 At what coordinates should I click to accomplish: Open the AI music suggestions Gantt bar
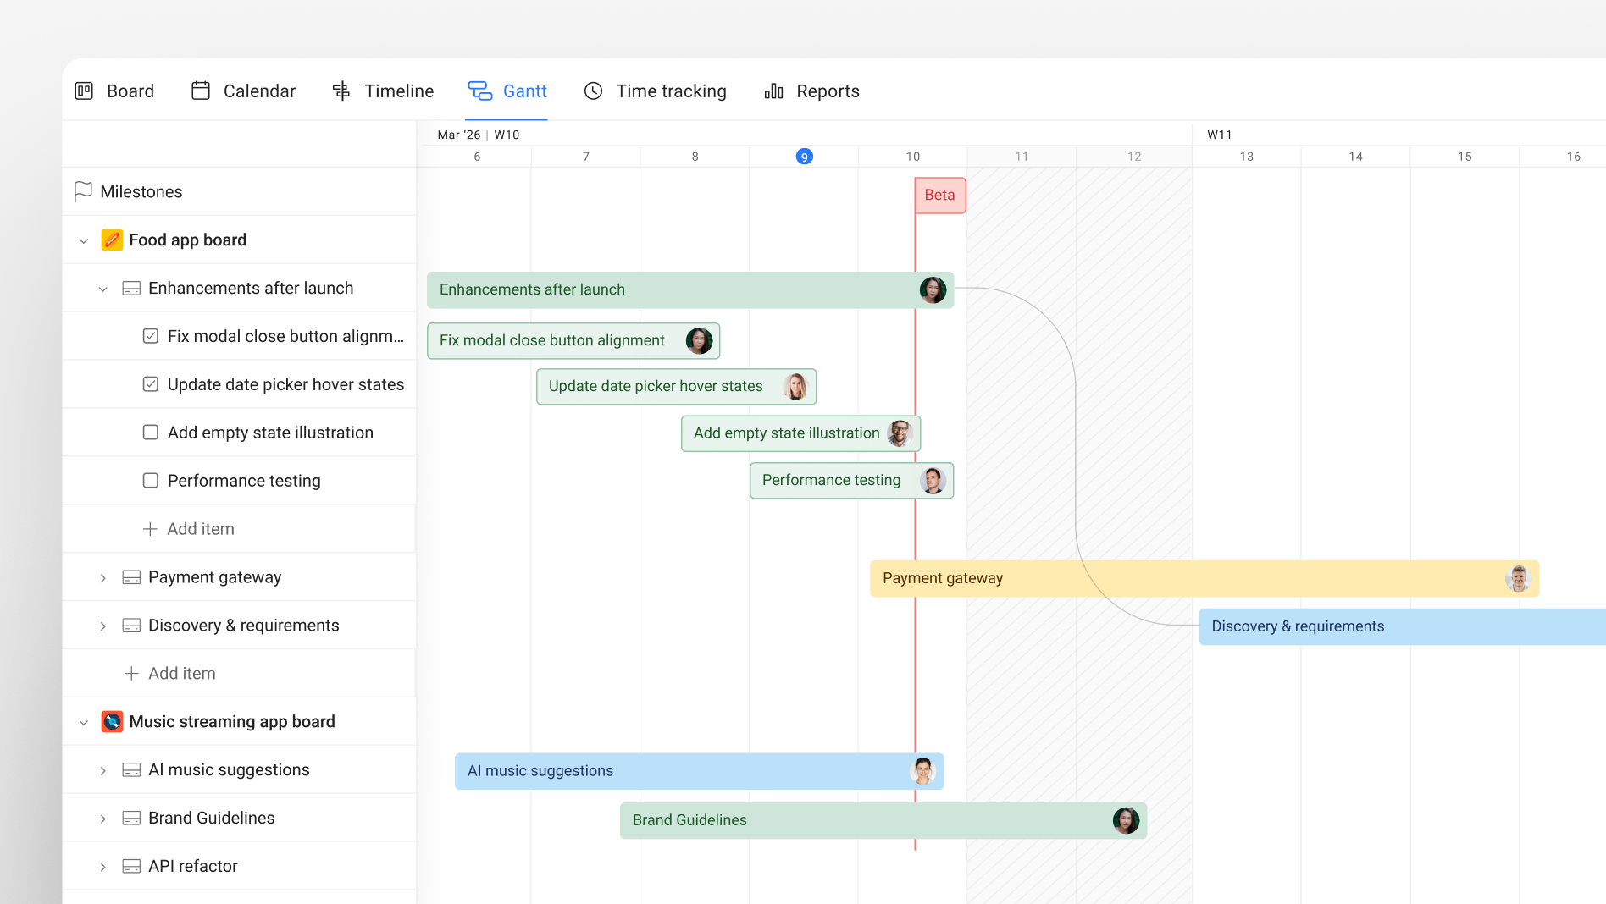pos(699,771)
